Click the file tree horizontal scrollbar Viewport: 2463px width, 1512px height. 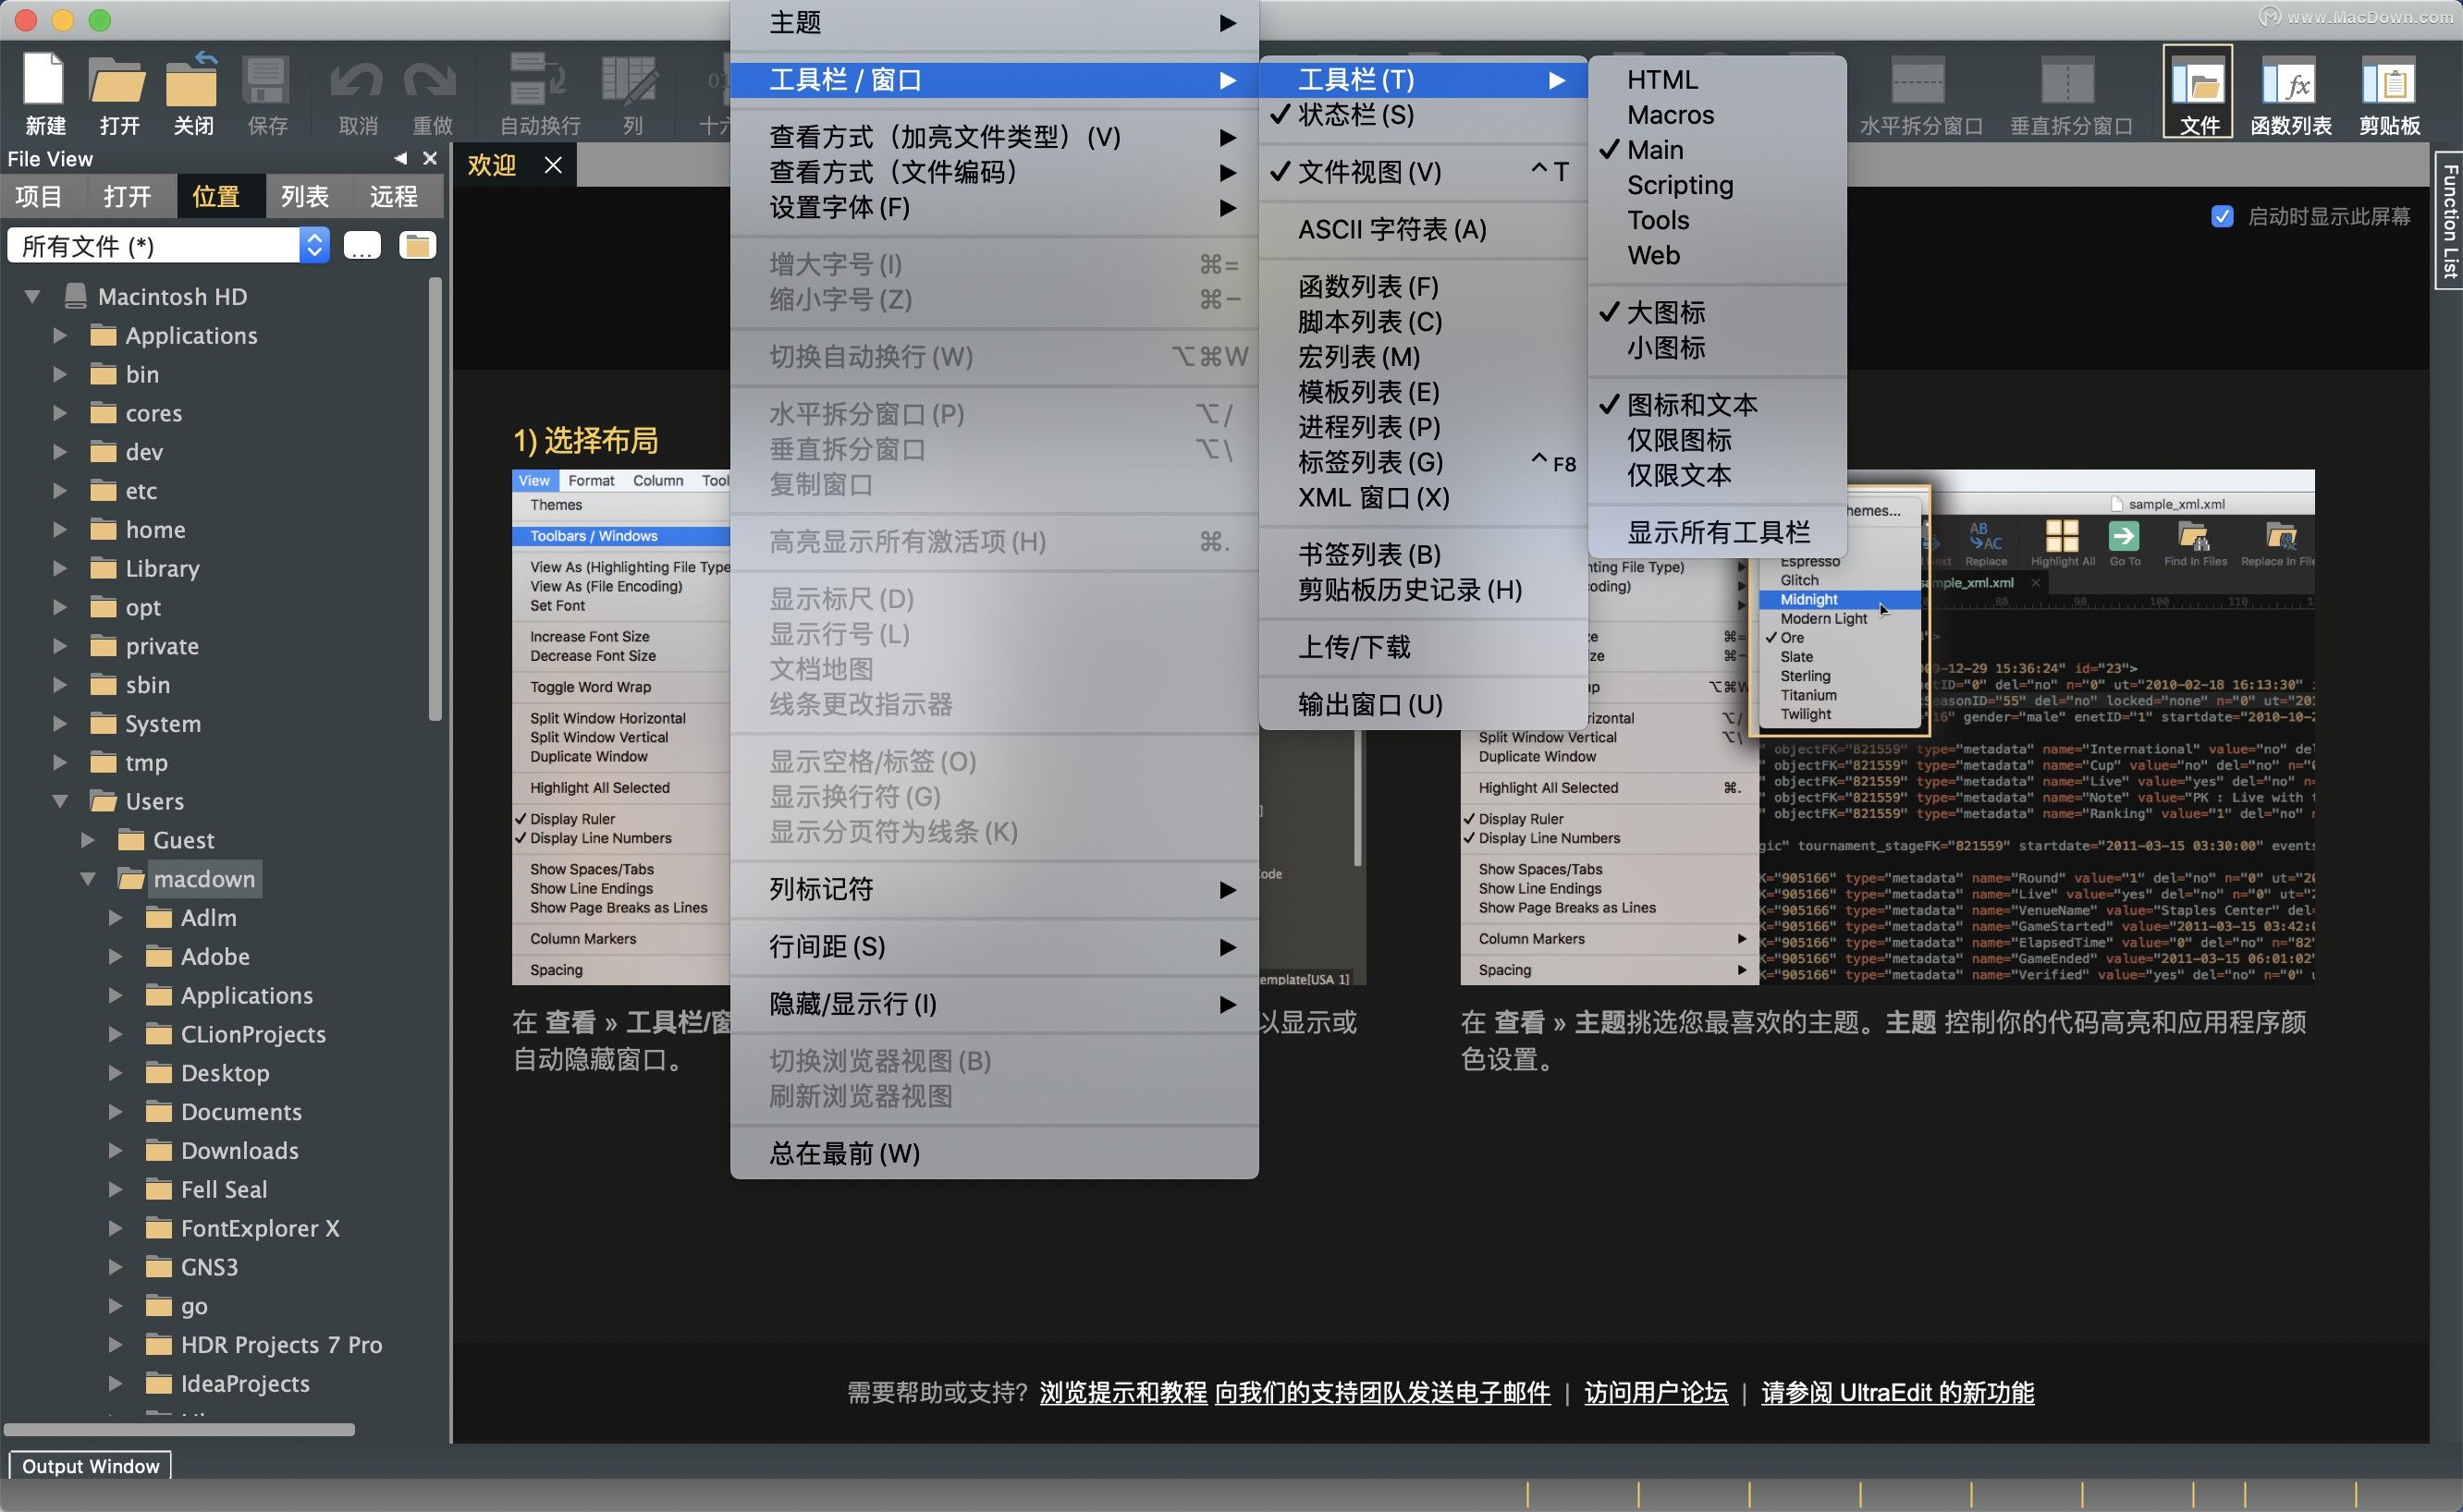click(x=180, y=1429)
